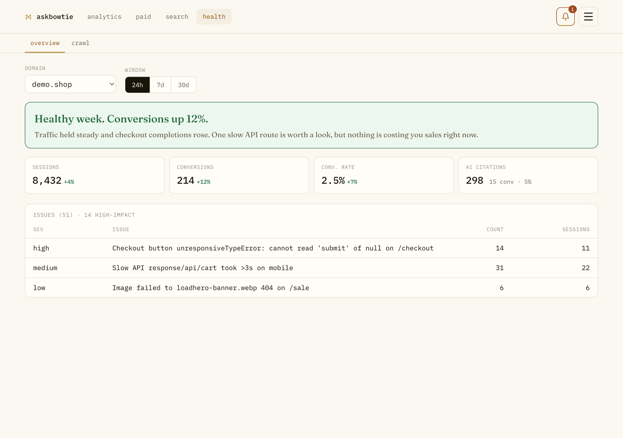Click the +4% sessions change

pyautogui.click(x=69, y=182)
